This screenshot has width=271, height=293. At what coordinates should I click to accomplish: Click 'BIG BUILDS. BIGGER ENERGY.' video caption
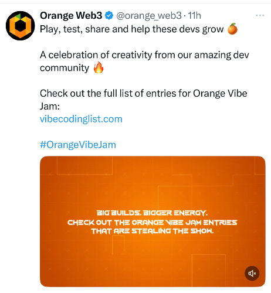152,213
